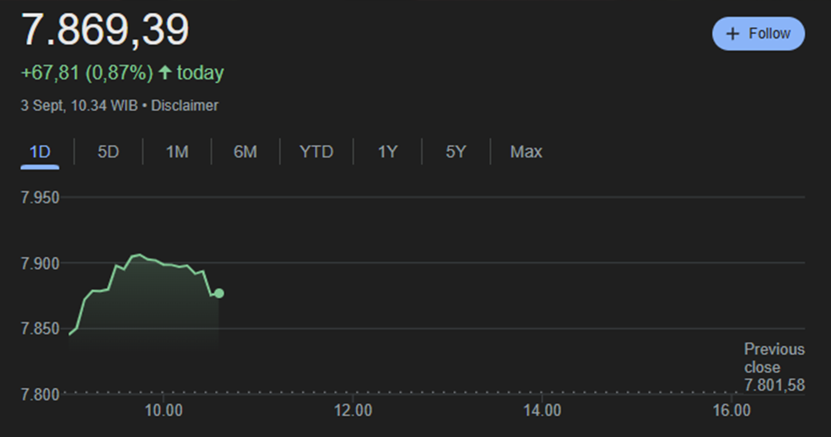Choose the 1Y range tab
The width and height of the screenshot is (831, 437).
point(388,152)
